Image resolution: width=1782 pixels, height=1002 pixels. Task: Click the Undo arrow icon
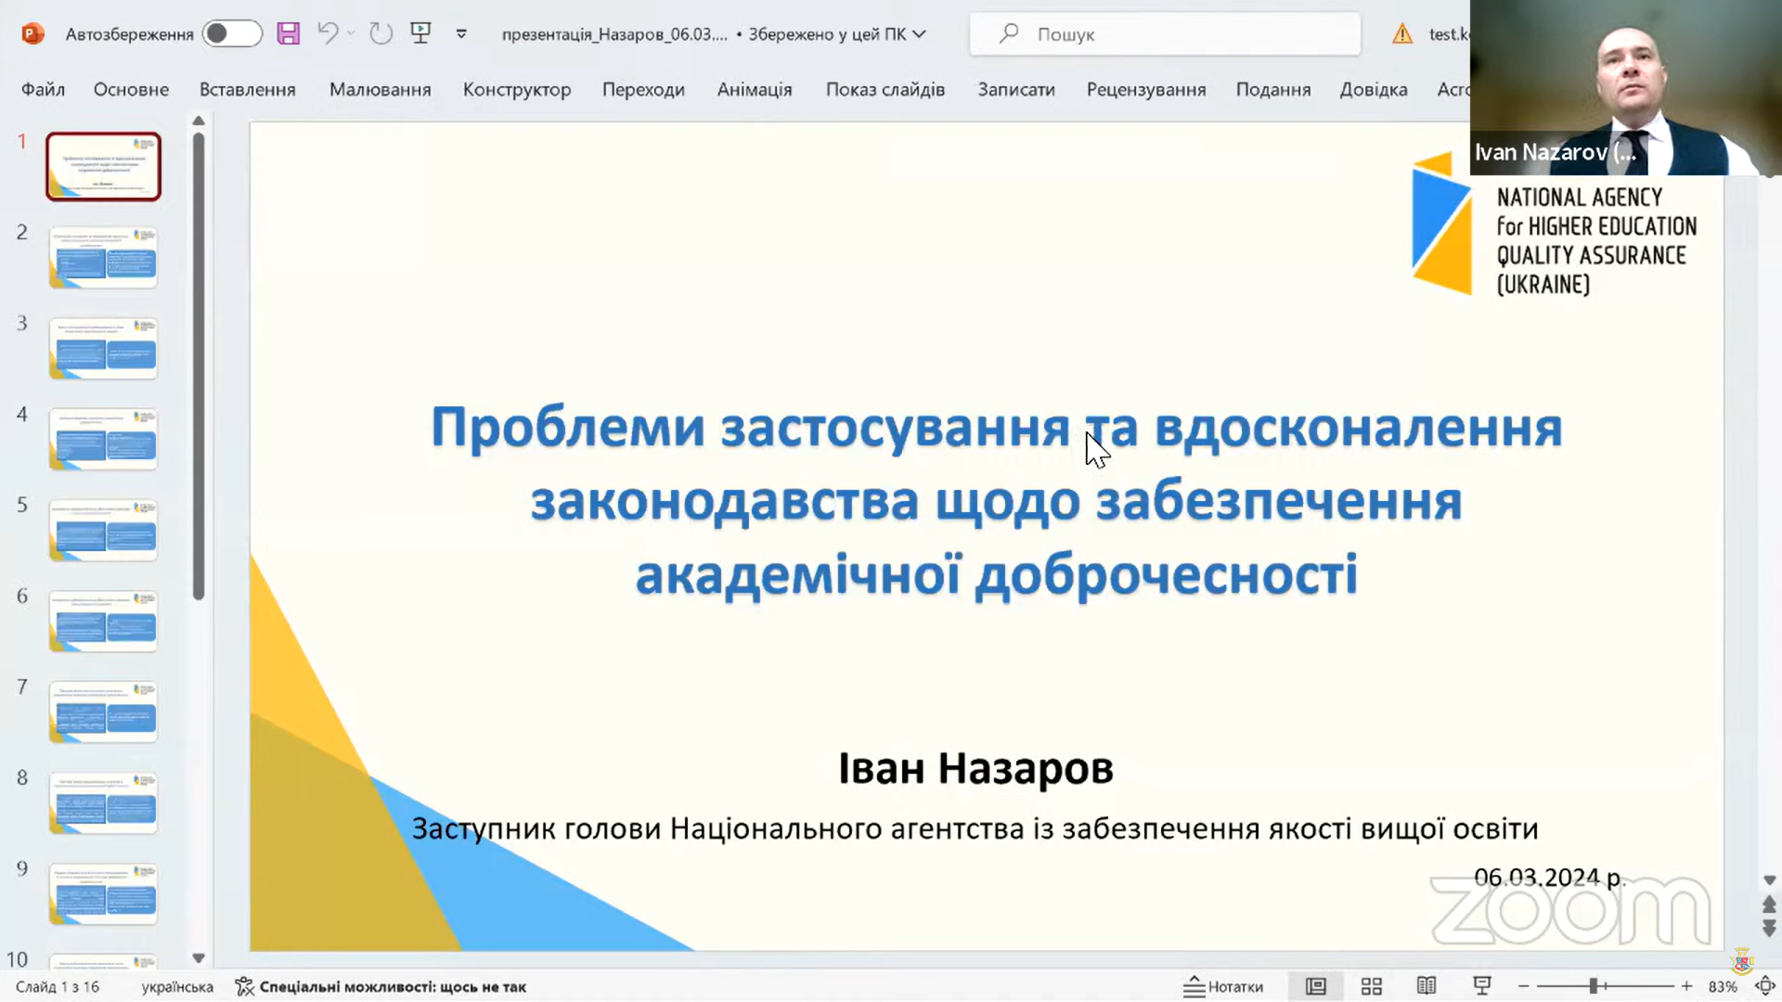(327, 34)
